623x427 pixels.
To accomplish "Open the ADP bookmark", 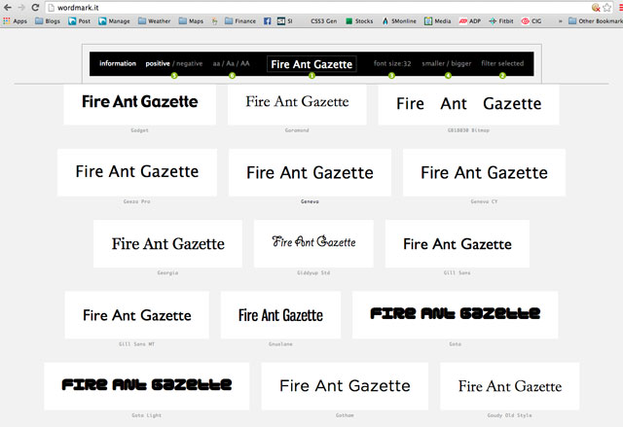I will 469,21.
